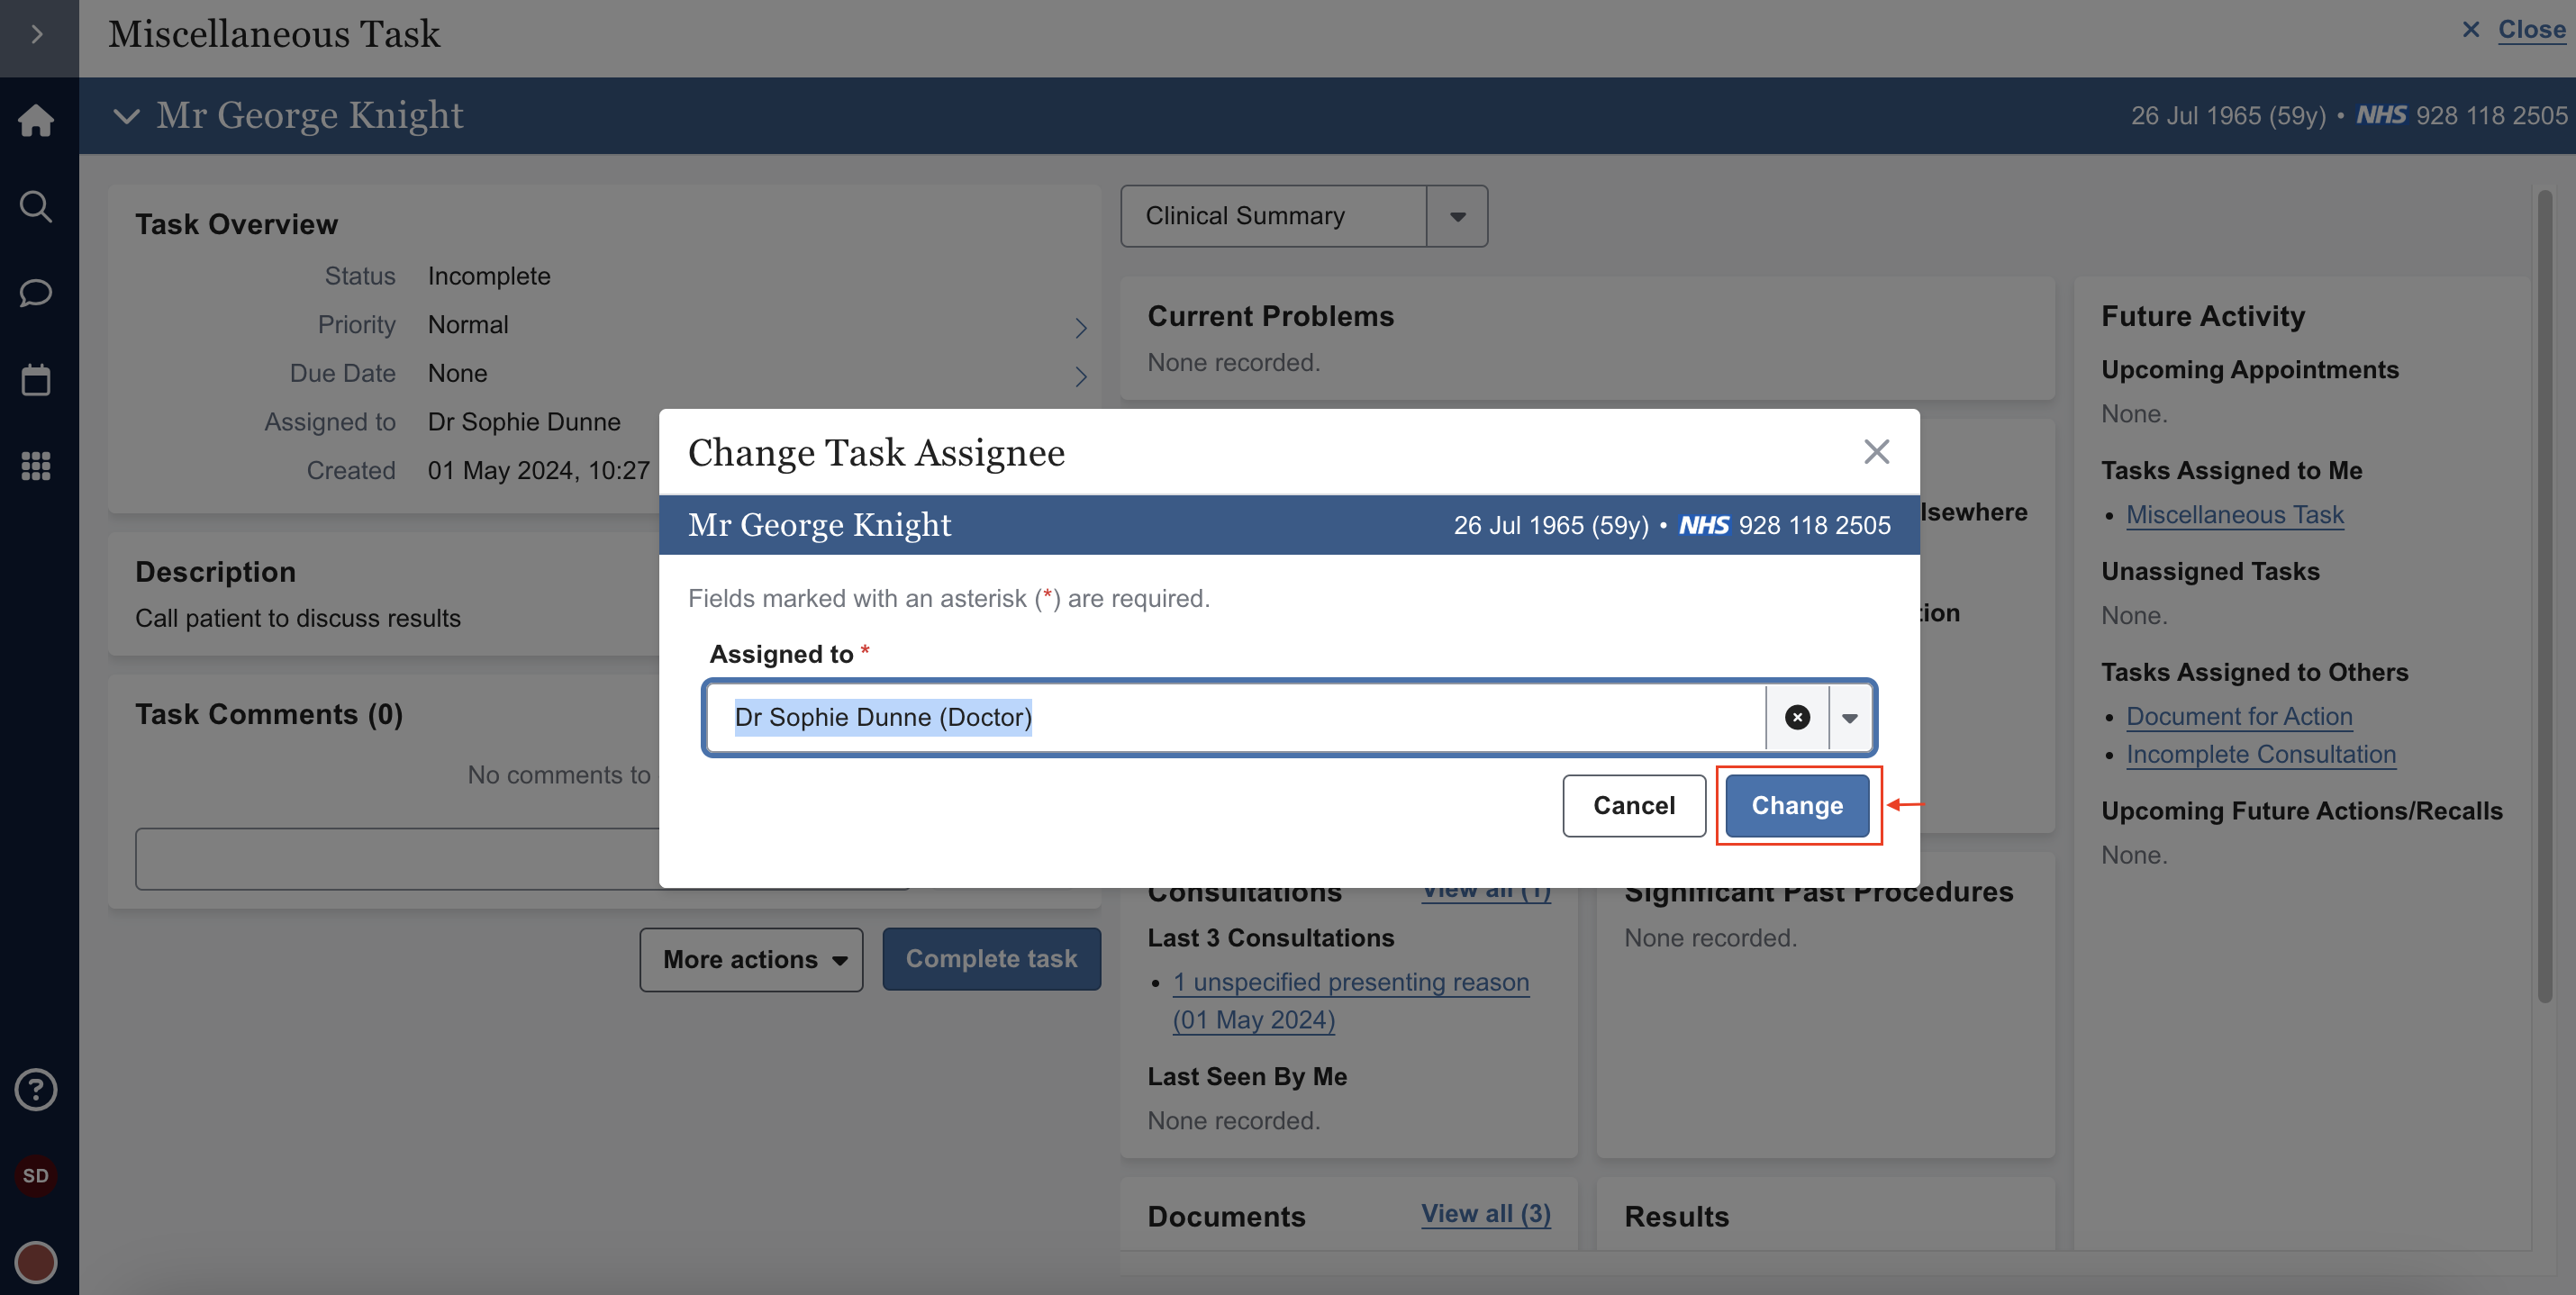Open the Apps grid icon
This screenshot has width=2576, height=1295.
[x=36, y=466]
